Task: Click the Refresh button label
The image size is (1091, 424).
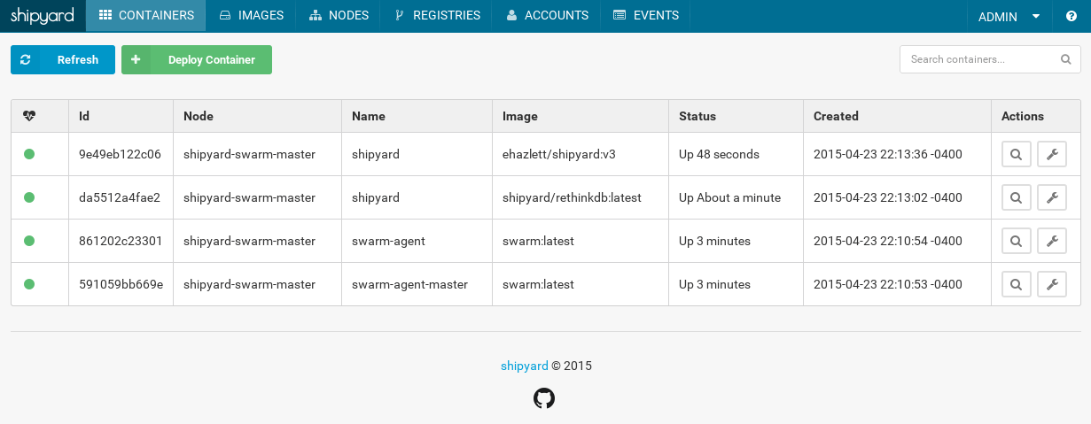Action: pyautogui.click(x=78, y=60)
